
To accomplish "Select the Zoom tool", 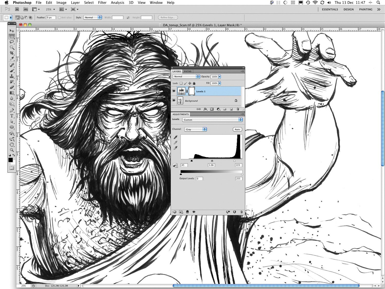I will [12, 150].
